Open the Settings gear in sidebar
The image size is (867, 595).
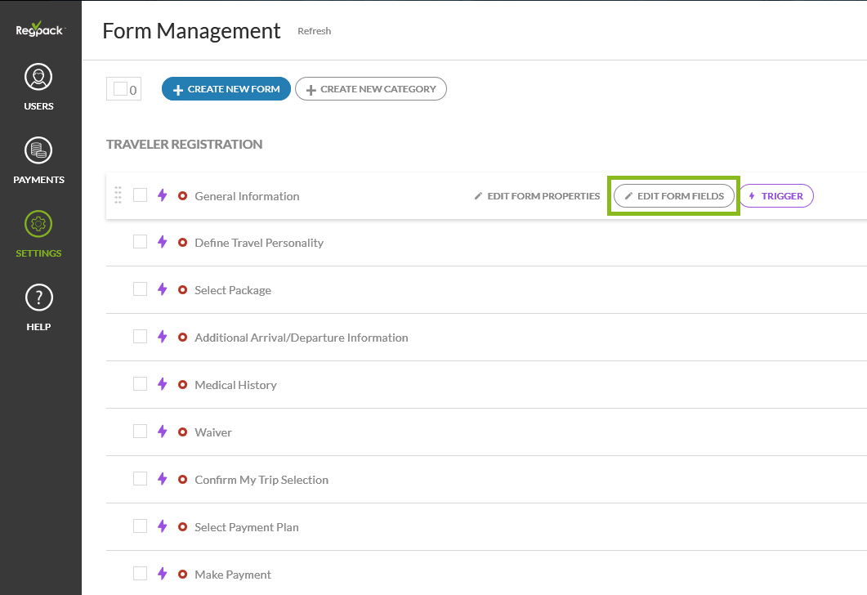(x=38, y=224)
